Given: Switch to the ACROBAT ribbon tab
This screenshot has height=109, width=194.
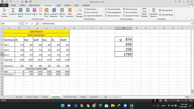Looking at the screenshot, I should coord(86,5).
